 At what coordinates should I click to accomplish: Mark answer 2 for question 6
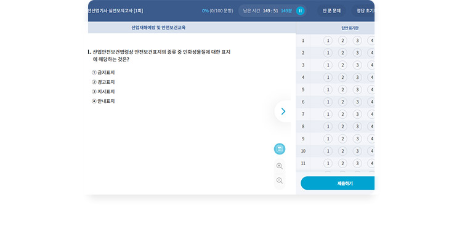click(342, 102)
